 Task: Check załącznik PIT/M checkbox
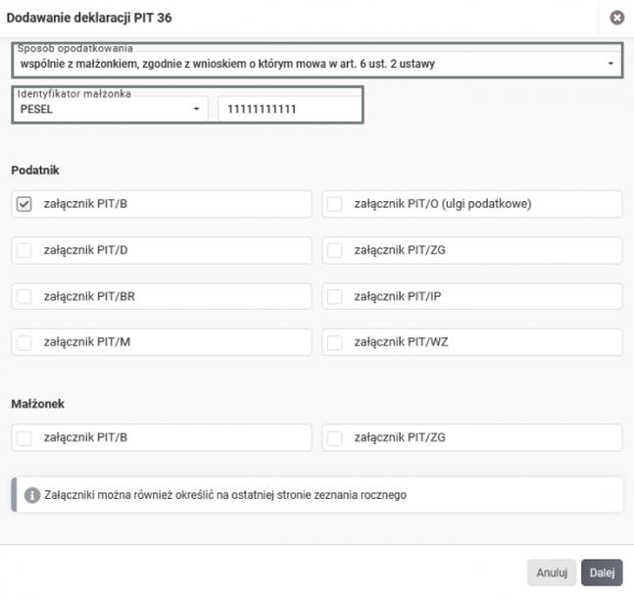click(x=24, y=342)
